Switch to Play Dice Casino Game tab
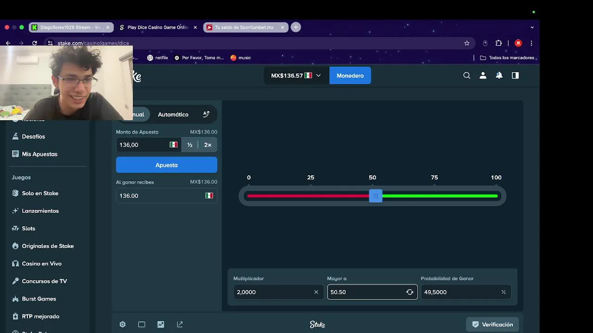Screen dimensions: 593x333 (158, 27)
